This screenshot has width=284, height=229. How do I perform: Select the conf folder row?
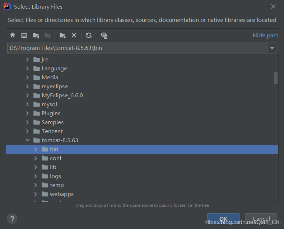point(142,158)
